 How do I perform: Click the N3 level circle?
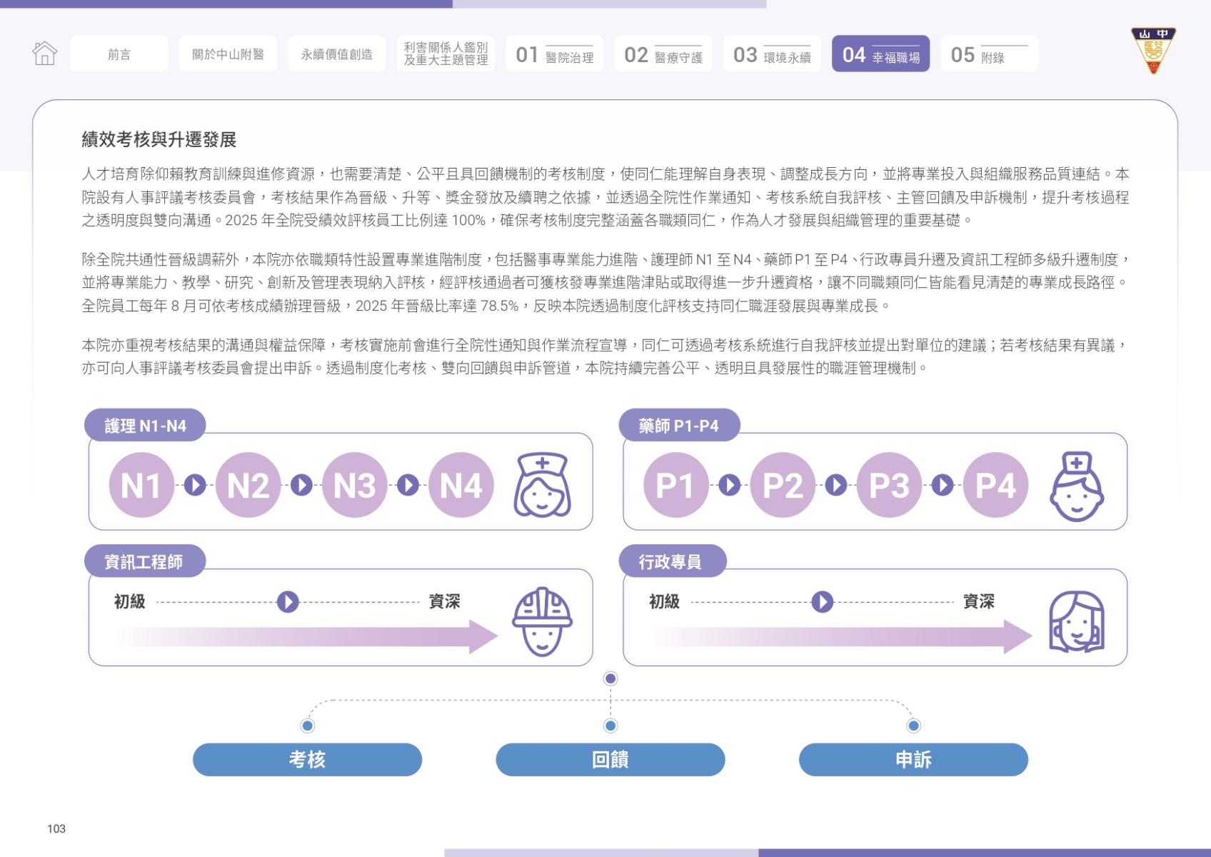[354, 485]
